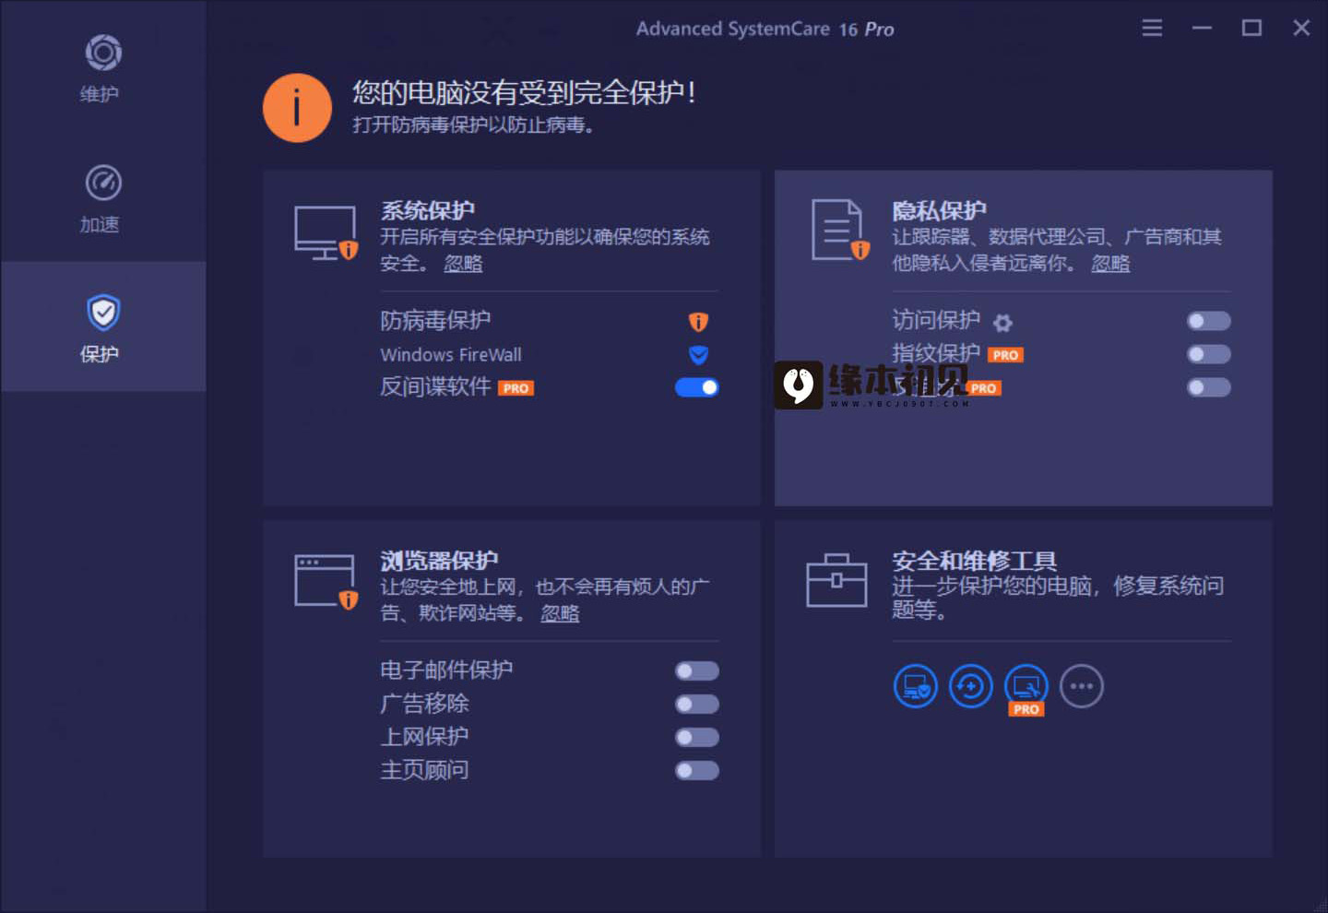Maximize the Advanced SystemCare window
1328x913 pixels.
[1251, 29]
